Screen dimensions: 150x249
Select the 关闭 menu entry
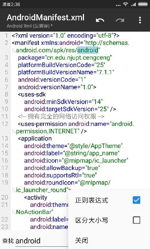(x=109, y=240)
